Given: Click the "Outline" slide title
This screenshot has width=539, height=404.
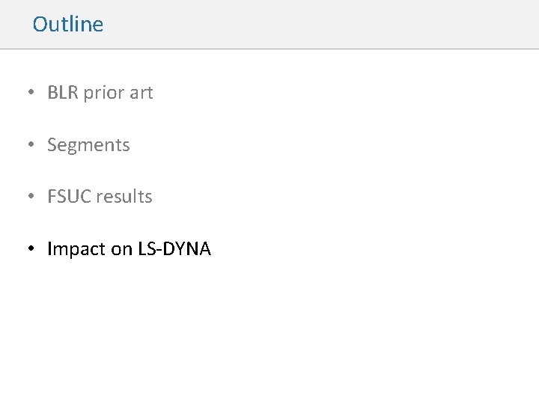Looking at the screenshot, I should pyautogui.click(x=67, y=24).
